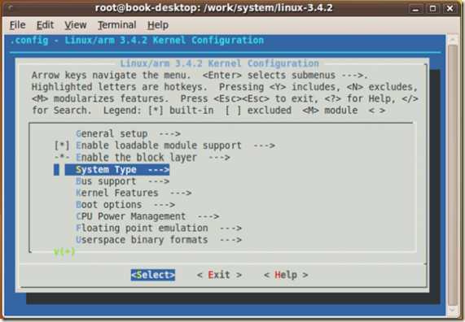Open the File menu
The height and width of the screenshot is (322, 465).
(17, 25)
